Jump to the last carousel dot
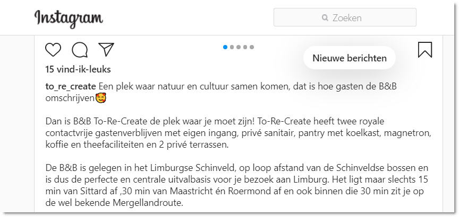Image resolution: width=459 pixels, height=217 pixels. [x=252, y=47]
